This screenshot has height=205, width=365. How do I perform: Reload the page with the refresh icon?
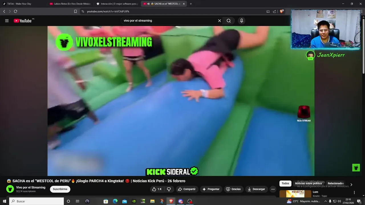[x=15, y=11]
